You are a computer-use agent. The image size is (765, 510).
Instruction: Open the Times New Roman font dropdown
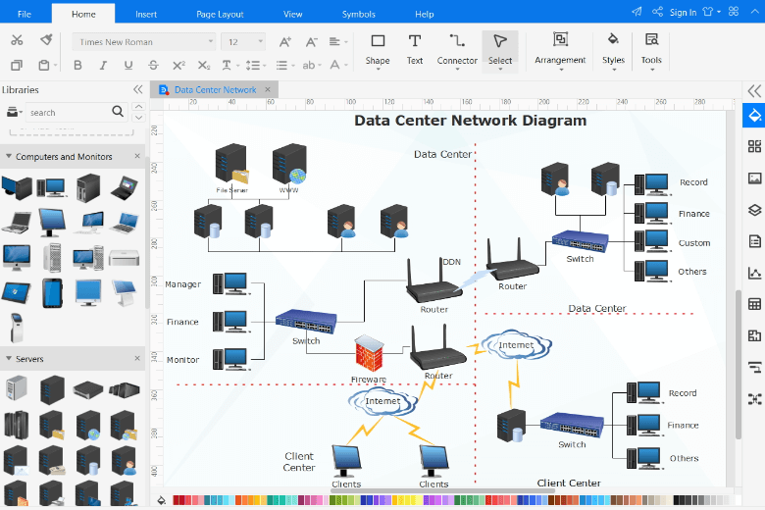click(x=144, y=42)
